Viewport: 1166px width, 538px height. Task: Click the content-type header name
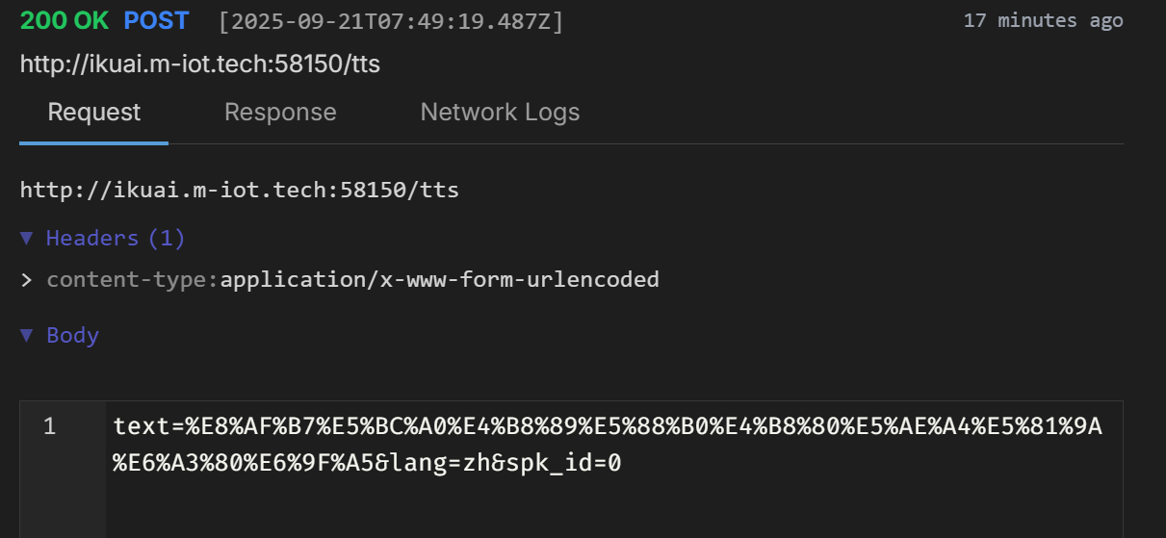130,280
